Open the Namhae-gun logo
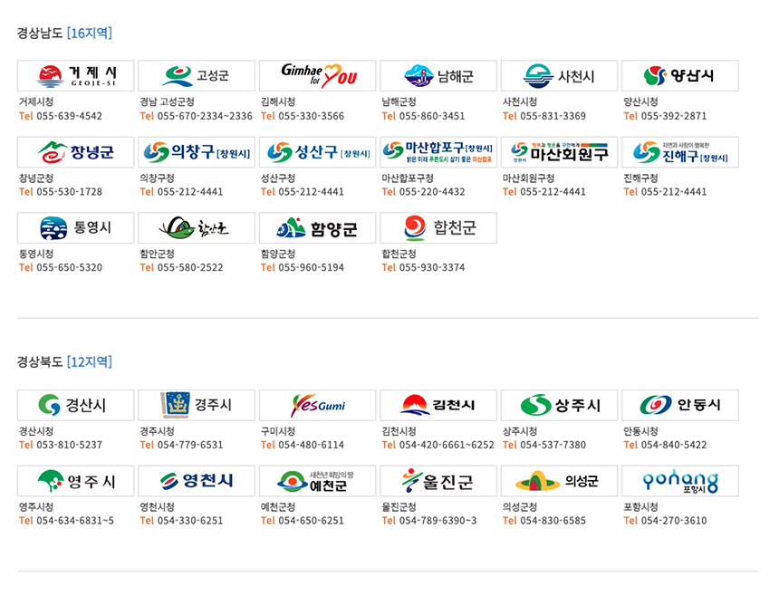779x596 pixels. pyautogui.click(x=438, y=76)
